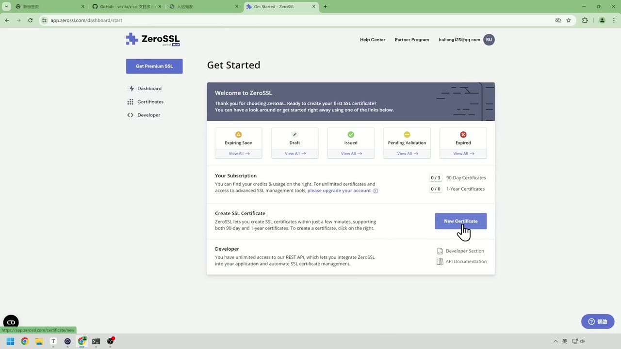Click the Pending Validation yellow icon
The width and height of the screenshot is (621, 349).
point(407,134)
